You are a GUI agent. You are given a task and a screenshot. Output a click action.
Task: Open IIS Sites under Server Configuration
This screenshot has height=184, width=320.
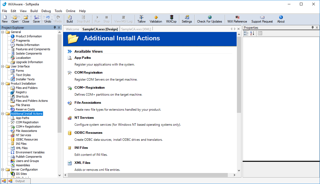(21, 174)
